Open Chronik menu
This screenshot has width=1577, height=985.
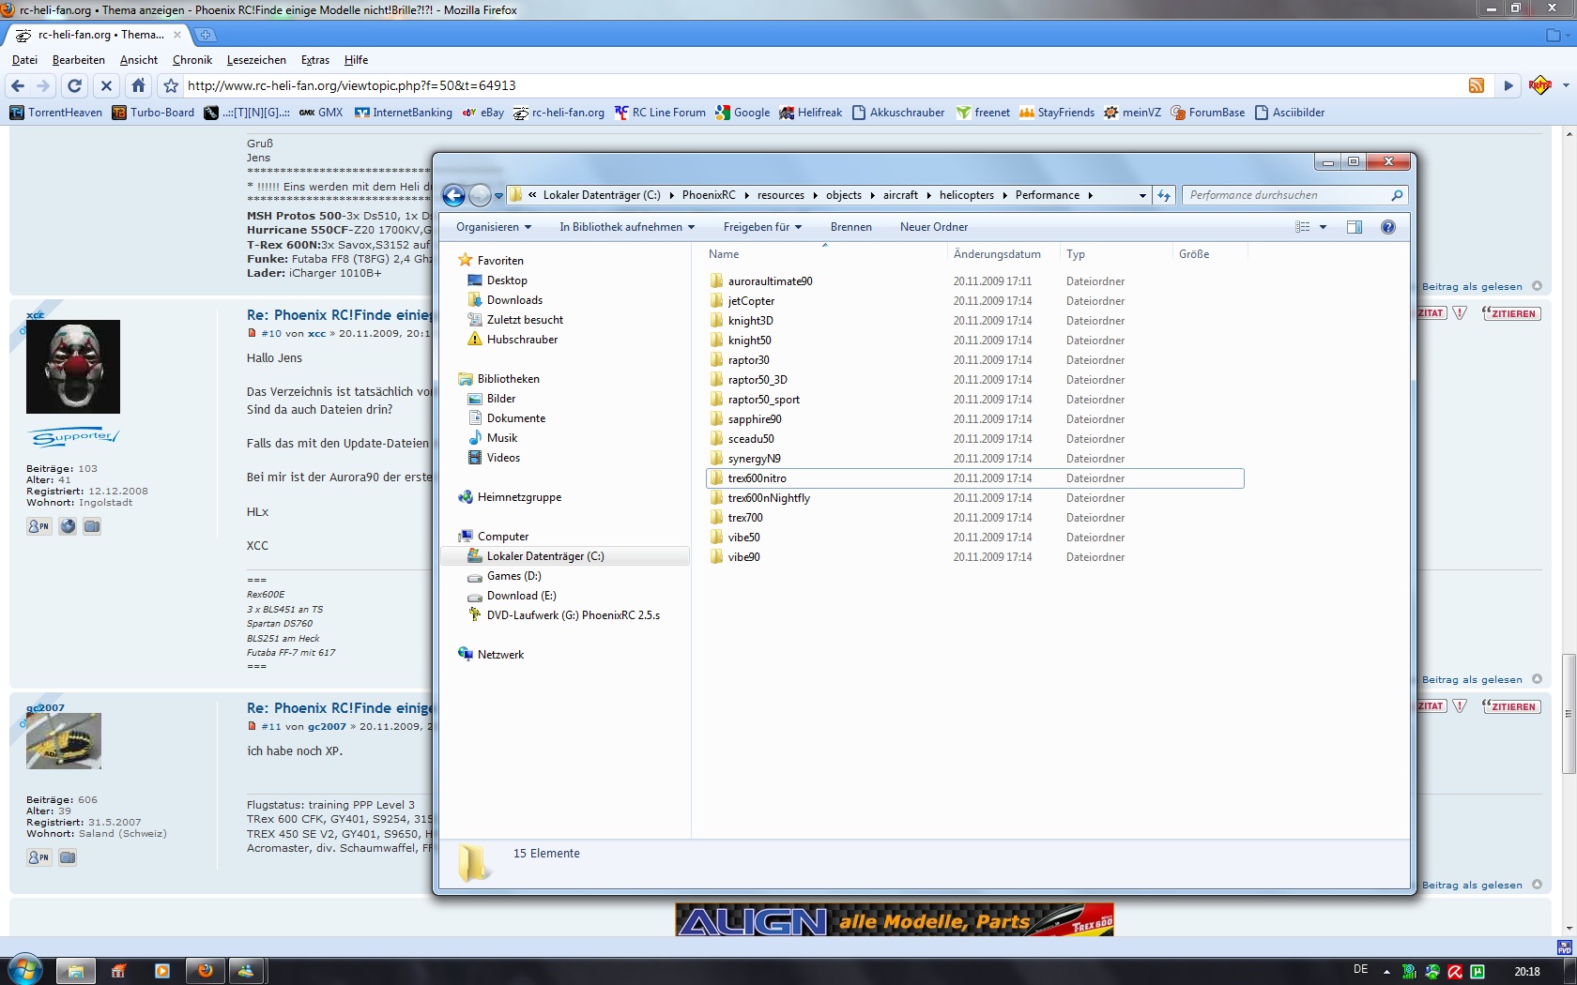[192, 60]
